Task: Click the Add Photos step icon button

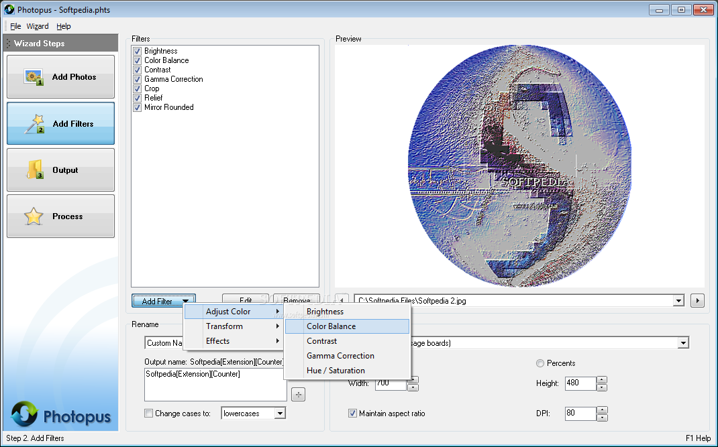Action: click(x=60, y=77)
